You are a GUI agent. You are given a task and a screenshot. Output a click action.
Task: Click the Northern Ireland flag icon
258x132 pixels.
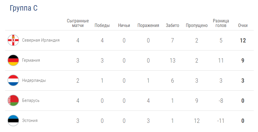[x=13, y=40]
